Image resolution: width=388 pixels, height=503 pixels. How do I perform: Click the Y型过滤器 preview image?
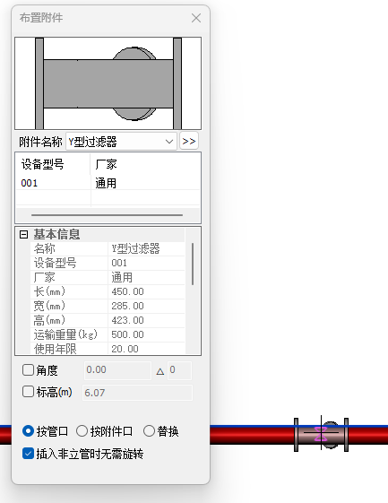108,83
